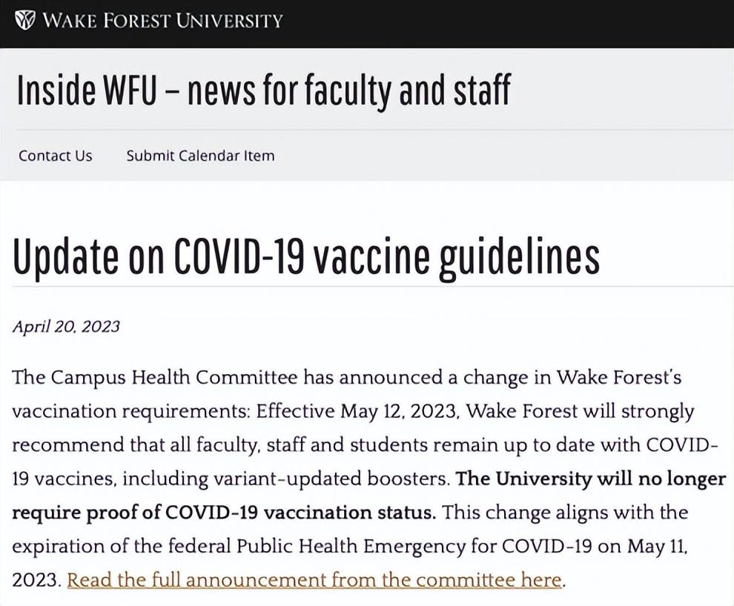Viewport: 734px width, 606px height.
Task: Select the Submit Calendar Item menu link
Action: tap(200, 156)
